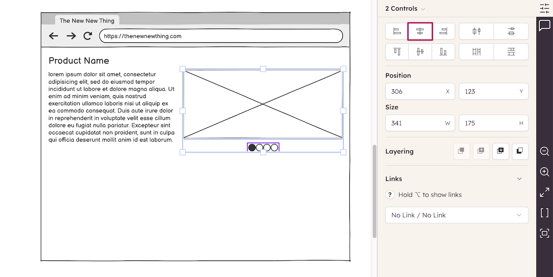
Task: Toggle the show markup brackets icon
Action: click(545, 213)
